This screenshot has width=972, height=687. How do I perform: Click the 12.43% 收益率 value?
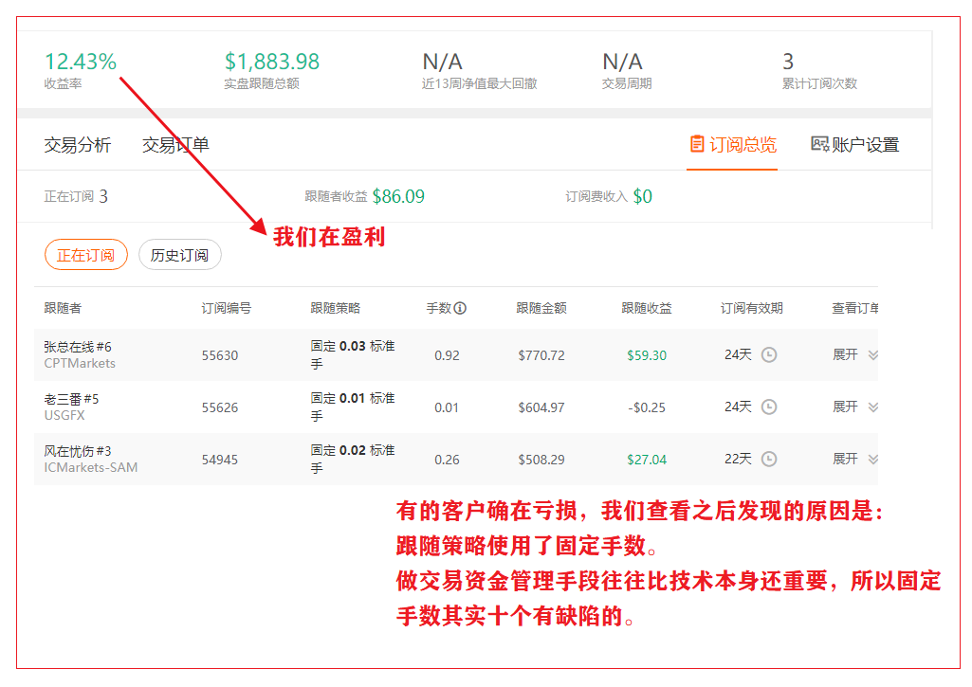pos(80,62)
